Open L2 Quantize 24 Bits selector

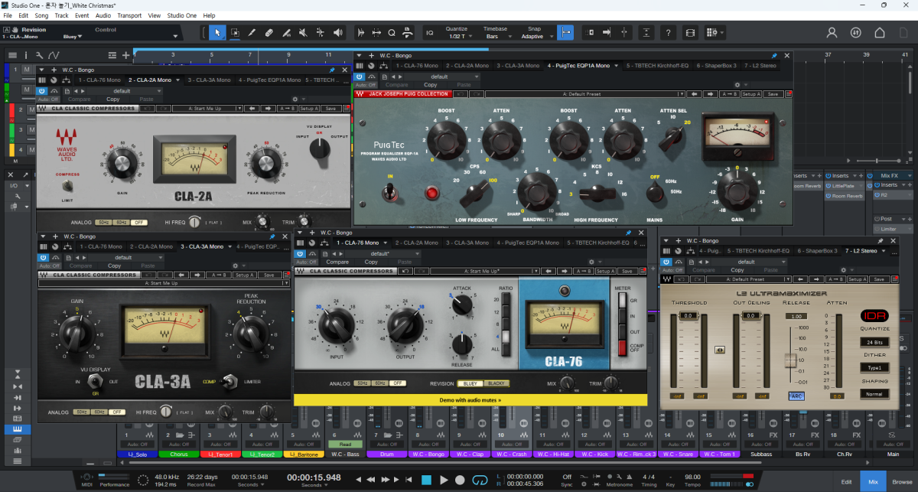(874, 341)
